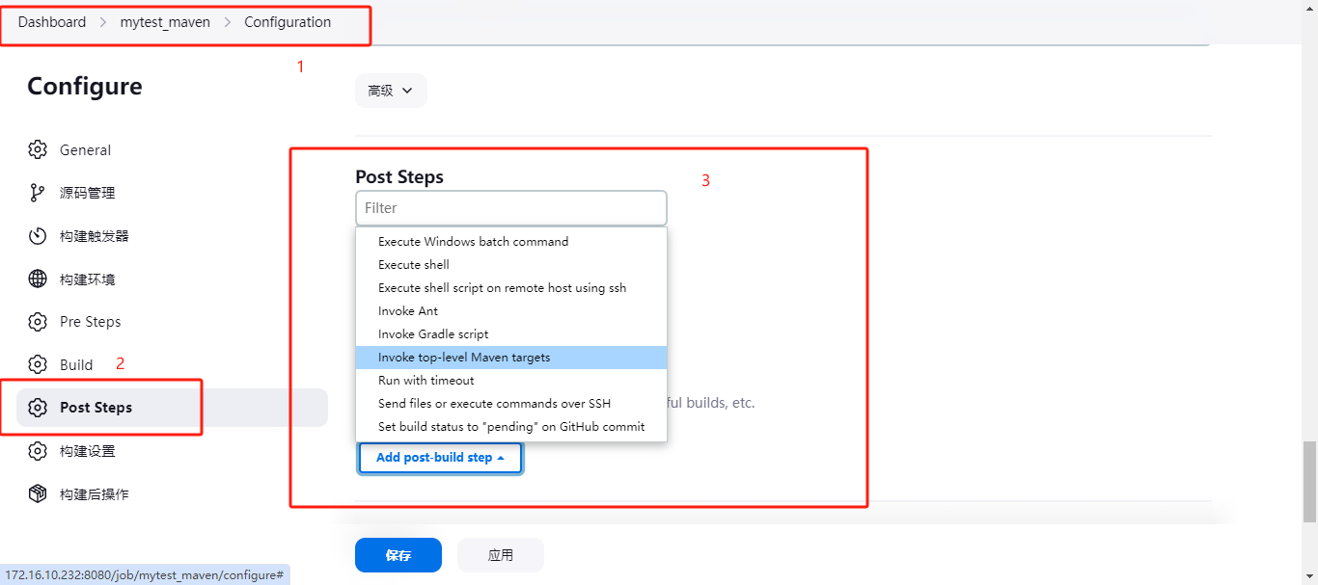The height and width of the screenshot is (585, 1318).
Task: Open the Dashboard breadcrumb link
Action: coord(52,22)
